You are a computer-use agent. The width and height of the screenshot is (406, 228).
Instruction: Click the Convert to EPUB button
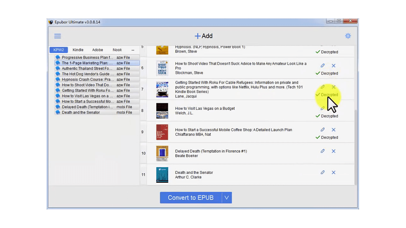point(190,198)
